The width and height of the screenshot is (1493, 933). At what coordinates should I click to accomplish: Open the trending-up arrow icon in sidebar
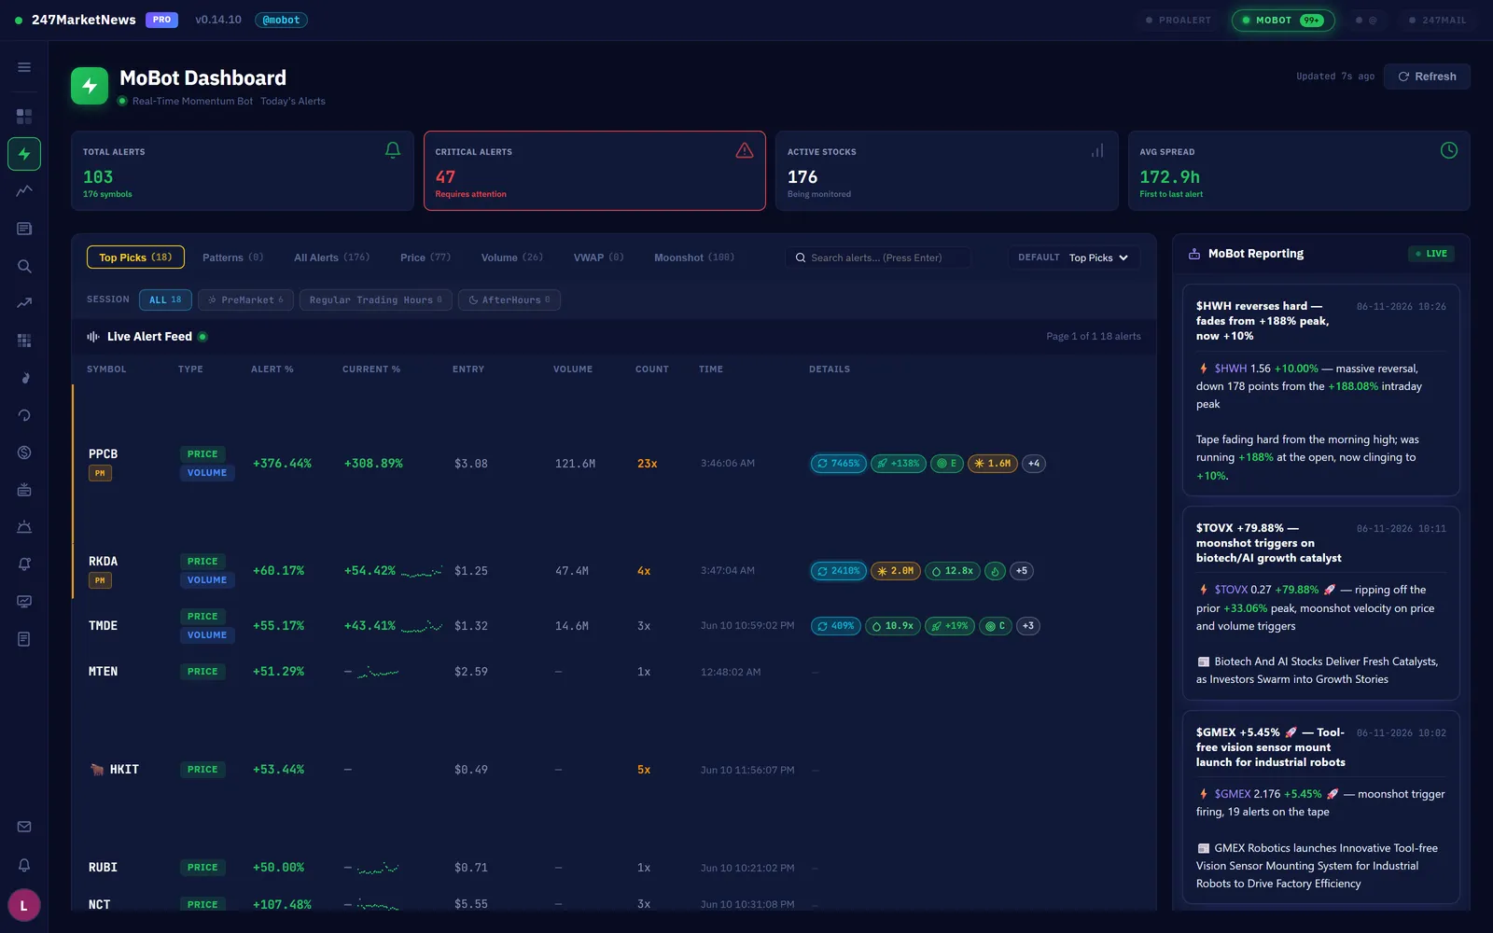tap(24, 302)
